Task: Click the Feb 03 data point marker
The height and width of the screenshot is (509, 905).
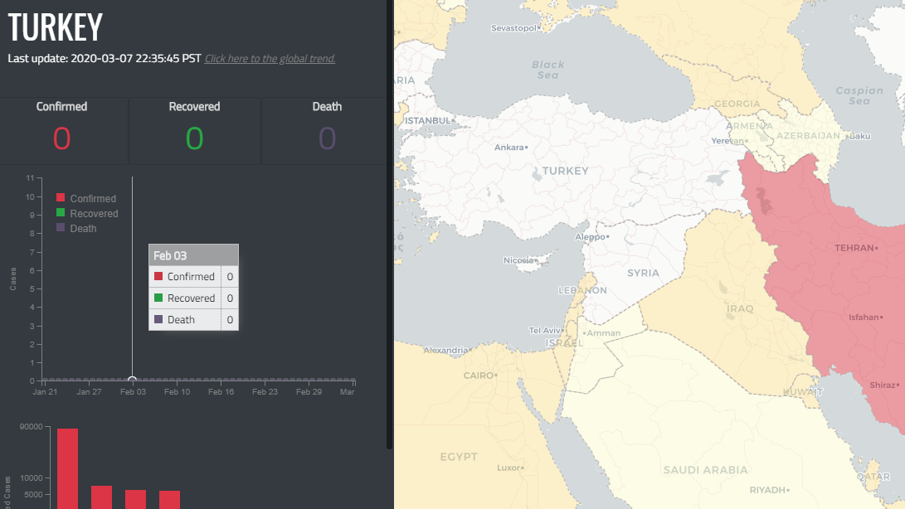Action: point(133,381)
